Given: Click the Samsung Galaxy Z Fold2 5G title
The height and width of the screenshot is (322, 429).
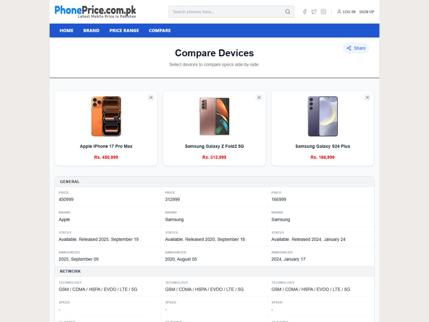Looking at the screenshot, I should click(214, 146).
